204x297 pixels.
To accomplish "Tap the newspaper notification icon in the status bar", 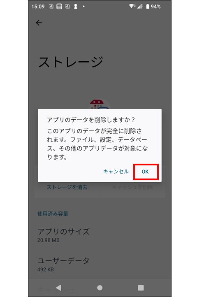I will pyautogui.click(x=59, y=7).
